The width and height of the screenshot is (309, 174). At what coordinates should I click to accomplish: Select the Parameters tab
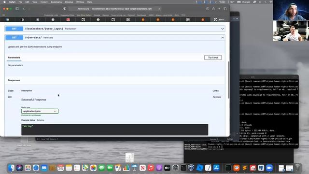point(14,58)
